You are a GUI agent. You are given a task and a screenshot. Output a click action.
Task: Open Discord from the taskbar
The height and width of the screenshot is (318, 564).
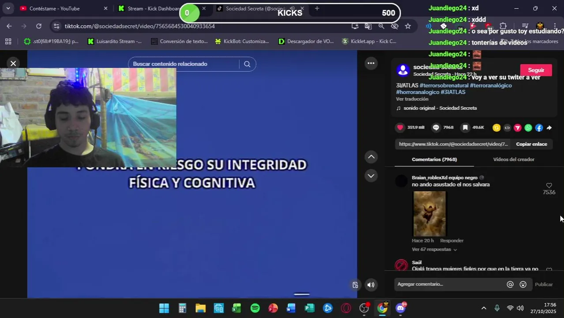click(401, 308)
